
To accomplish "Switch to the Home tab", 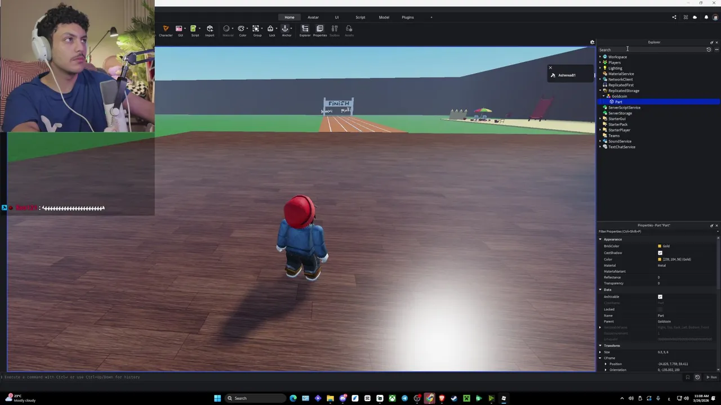I will pos(289,17).
